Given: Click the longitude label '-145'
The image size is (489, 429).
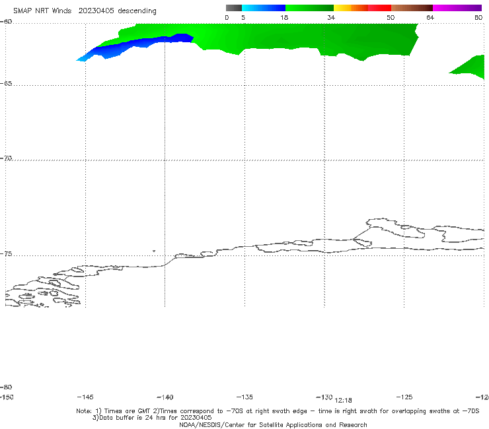Looking at the screenshot, I should [85, 397].
